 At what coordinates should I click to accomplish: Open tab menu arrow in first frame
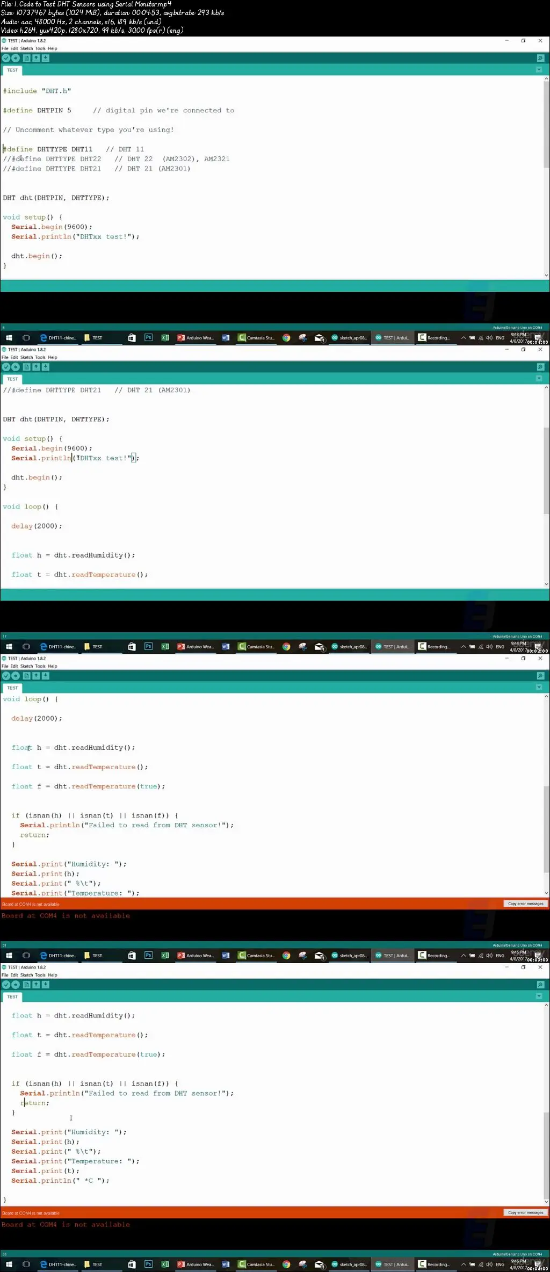click(x=539, y=70)
